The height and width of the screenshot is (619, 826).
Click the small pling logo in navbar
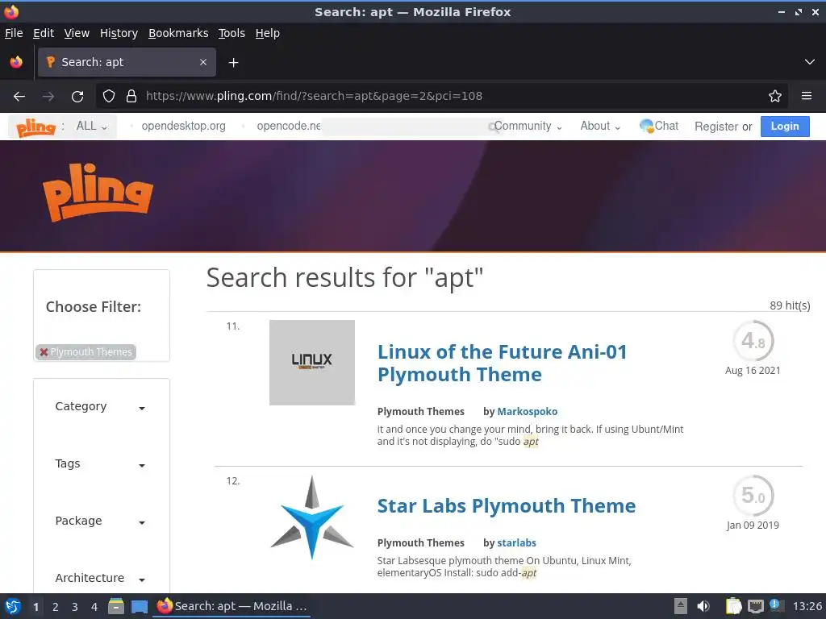point(35,127)
